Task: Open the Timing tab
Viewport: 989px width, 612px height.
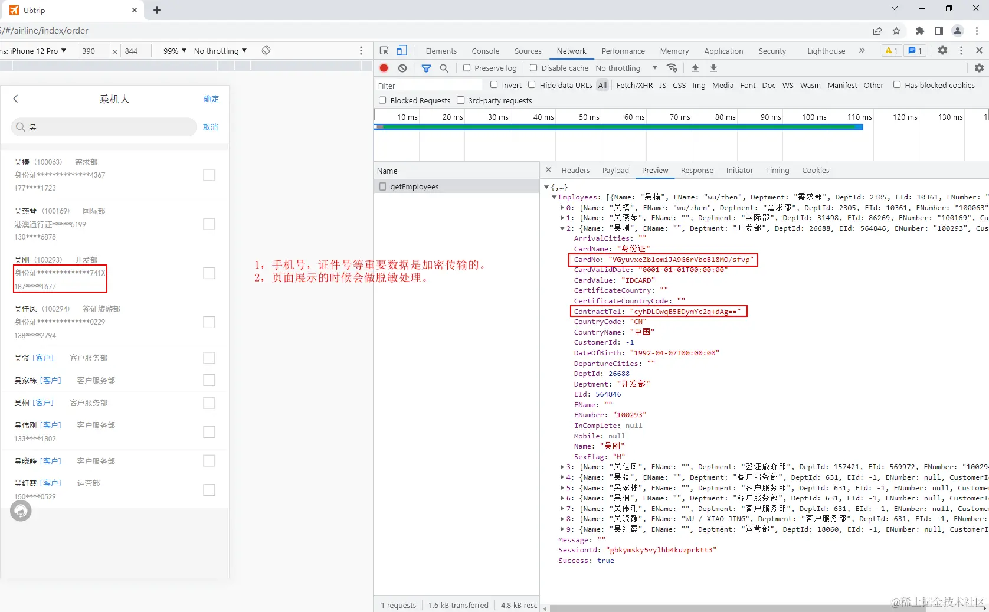Action: click(777, 170)
